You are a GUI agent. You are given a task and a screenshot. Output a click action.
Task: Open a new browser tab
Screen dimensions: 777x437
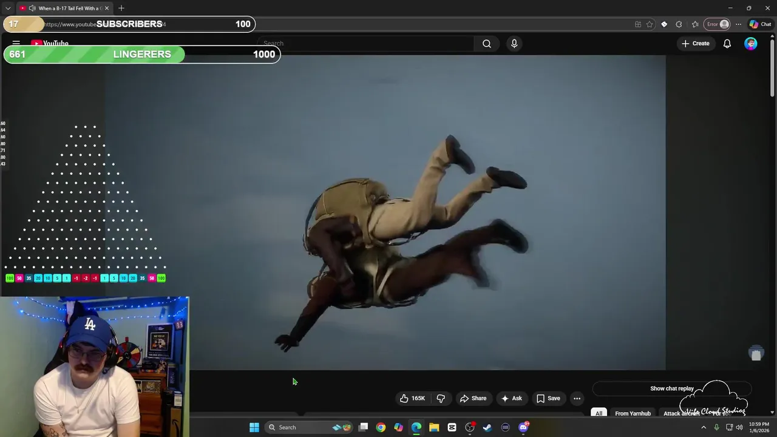point(121,8)
